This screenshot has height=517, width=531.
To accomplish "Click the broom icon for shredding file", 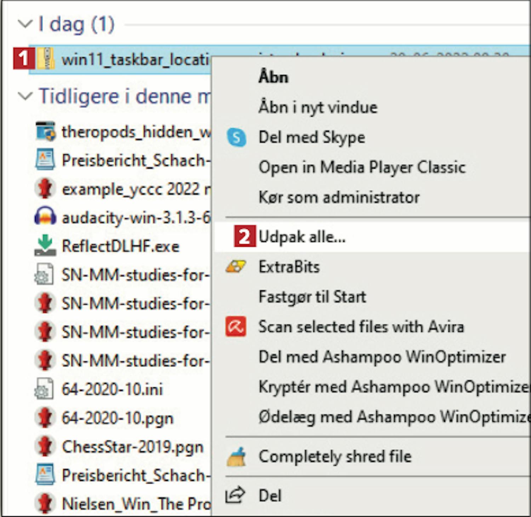I will click(236, 457).
